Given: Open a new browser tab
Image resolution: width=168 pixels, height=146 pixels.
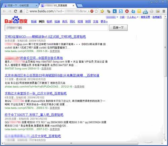Looking at the screenshot, I should pyautogui.click(x=80, y=5).
